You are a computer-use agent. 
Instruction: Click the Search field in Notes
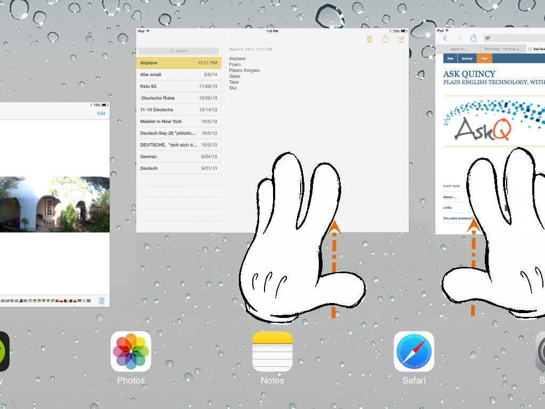[179, 51]
